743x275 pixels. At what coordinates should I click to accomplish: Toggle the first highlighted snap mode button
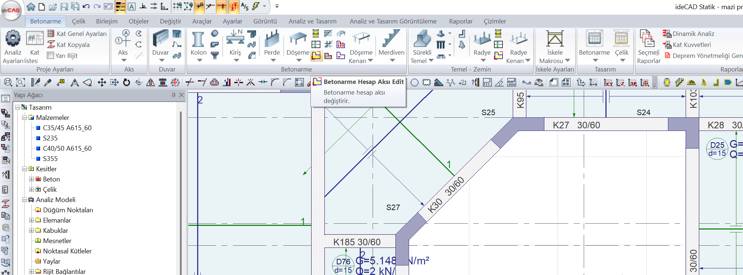pos(121,6)
